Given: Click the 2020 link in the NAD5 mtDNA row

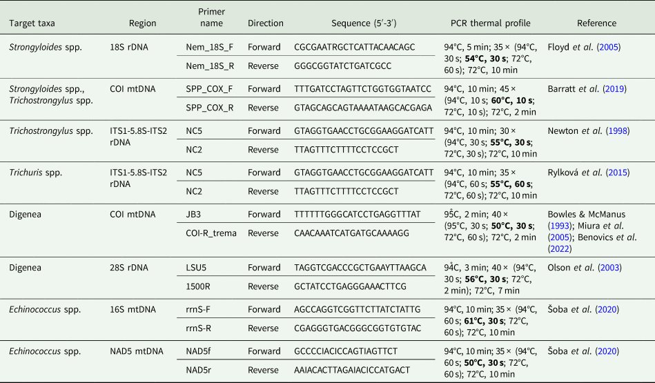Looking at the screenshot, I should (607, 351).
